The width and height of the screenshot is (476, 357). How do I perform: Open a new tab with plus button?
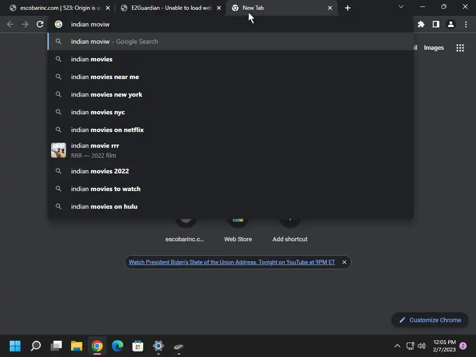348,8
